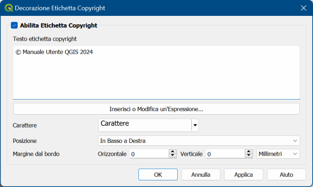
Task: Click the Applica button
Action: [243, 175]
